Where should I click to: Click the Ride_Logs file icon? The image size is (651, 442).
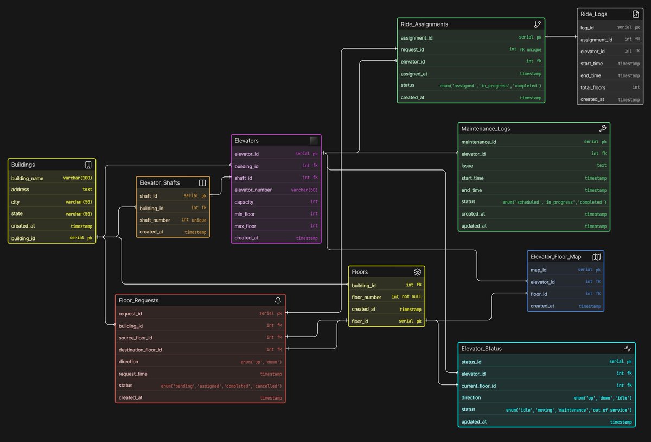coord(636,14)
